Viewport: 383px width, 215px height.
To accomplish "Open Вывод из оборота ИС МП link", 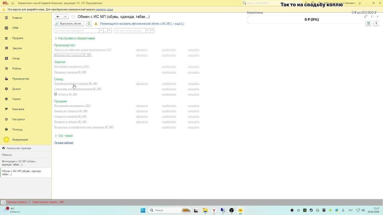I will click(71, 111).
